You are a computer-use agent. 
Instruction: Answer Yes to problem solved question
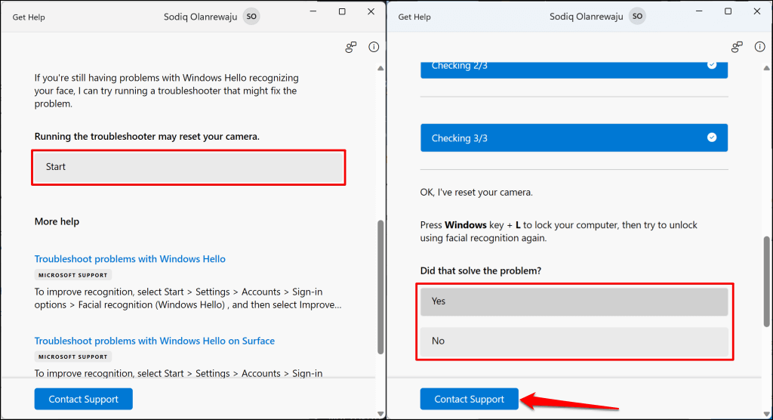(x=574, y=301)
